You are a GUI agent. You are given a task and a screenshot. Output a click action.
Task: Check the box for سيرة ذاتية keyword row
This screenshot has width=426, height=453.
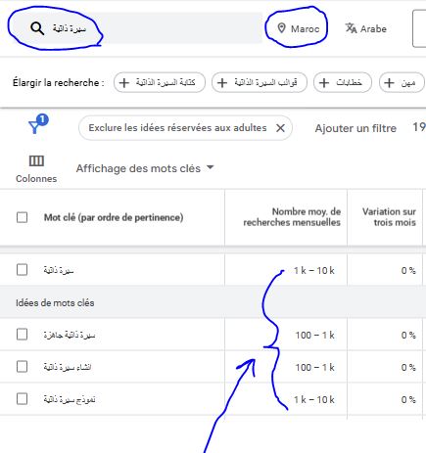(x=22, y=270)
